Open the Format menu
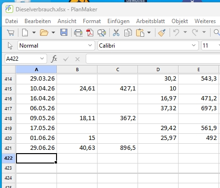 click(x=92, y=21)
